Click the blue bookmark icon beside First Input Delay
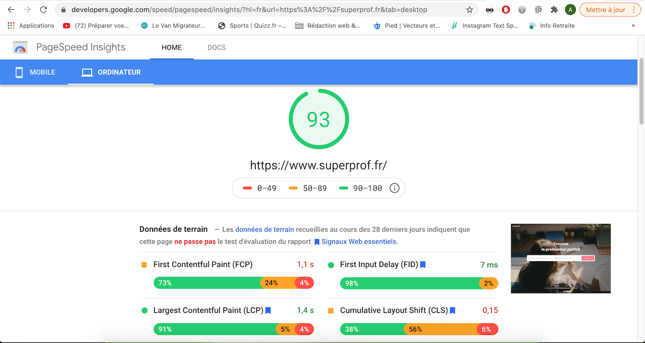 pyautogui.click(x=423, y=265)
